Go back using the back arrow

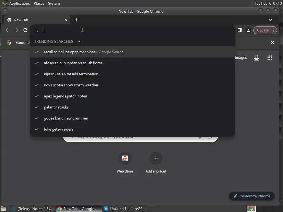pos(8,30)
